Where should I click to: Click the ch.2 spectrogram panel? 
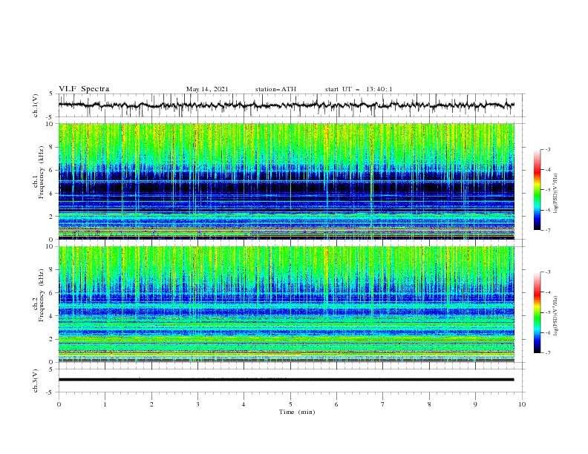286,304
